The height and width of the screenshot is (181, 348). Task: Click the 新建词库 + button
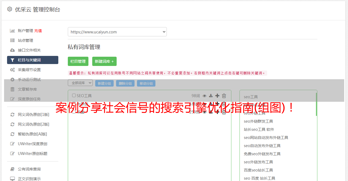point(104,61)
